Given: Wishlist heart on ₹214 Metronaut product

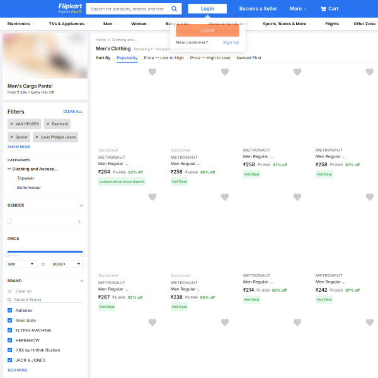Looking at the screenshot, I should pyautogui.click(x=297, y=197).
